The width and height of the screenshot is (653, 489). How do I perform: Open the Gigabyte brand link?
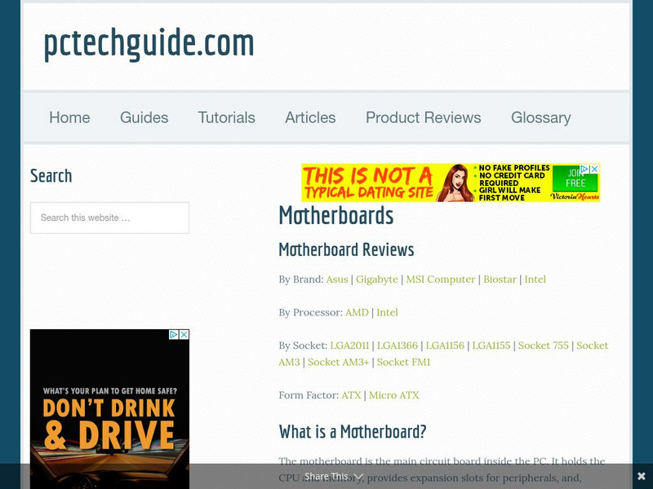377,279
